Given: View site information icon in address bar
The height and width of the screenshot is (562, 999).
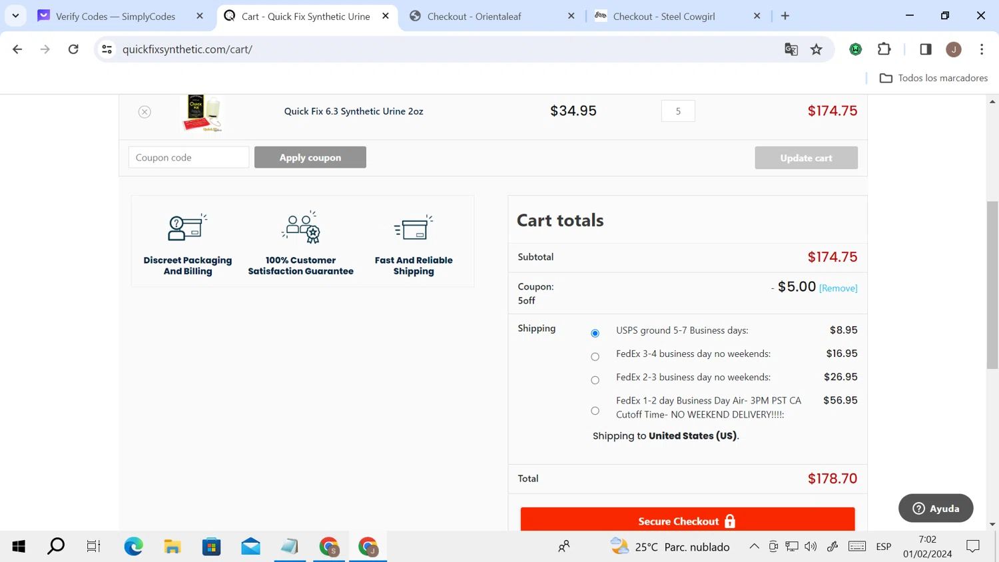Looking at the screenshot, I should point(107,49).
